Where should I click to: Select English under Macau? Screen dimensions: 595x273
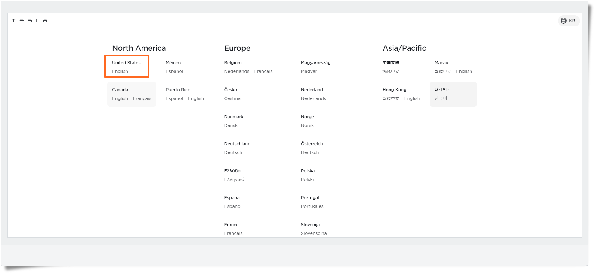click(x=464, y=71)
